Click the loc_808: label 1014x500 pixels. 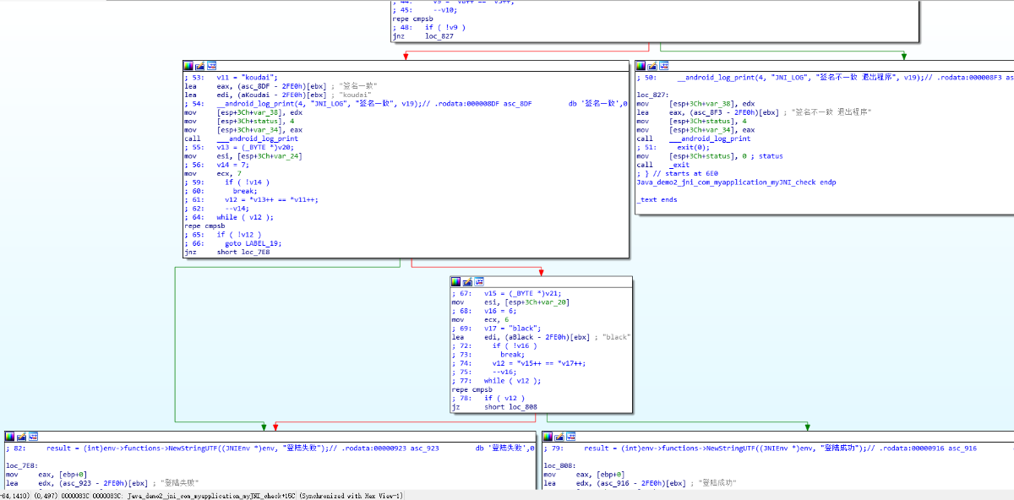560,465
